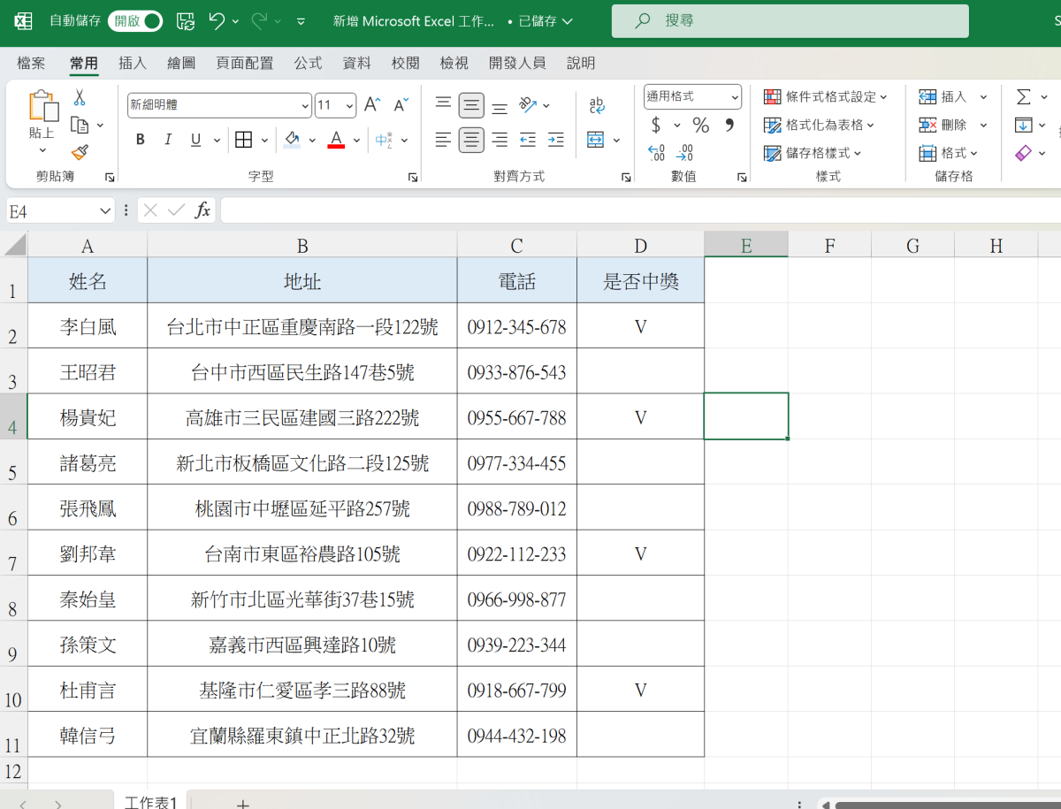Image resolution: width=1061 pixels, height=809 pixels.
Task: Expand the number format dropdown 通用格式
Action: (735, 96)
